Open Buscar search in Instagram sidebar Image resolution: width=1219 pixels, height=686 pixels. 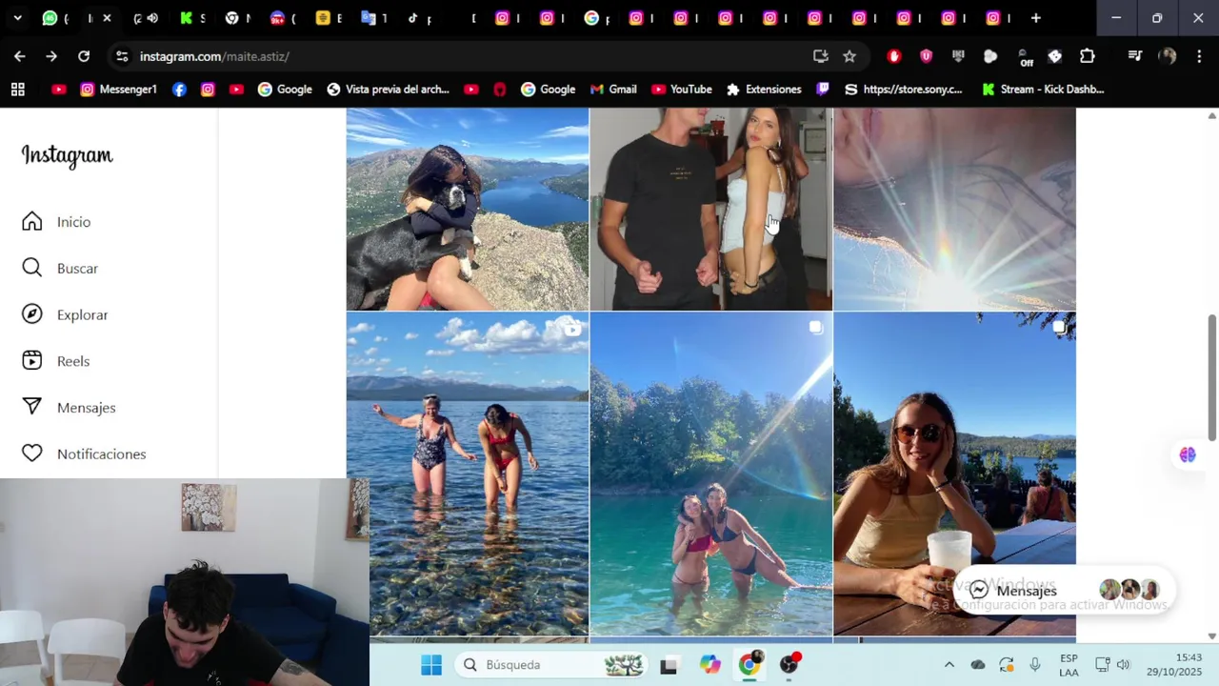click(x=60, y=269)
